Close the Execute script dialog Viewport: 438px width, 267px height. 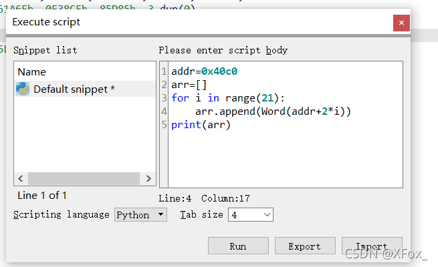(x=401, y=23)
